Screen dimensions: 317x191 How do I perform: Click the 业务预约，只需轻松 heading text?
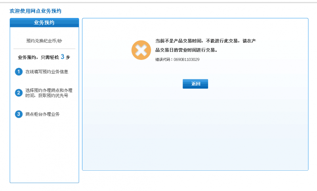coord(38,57)
